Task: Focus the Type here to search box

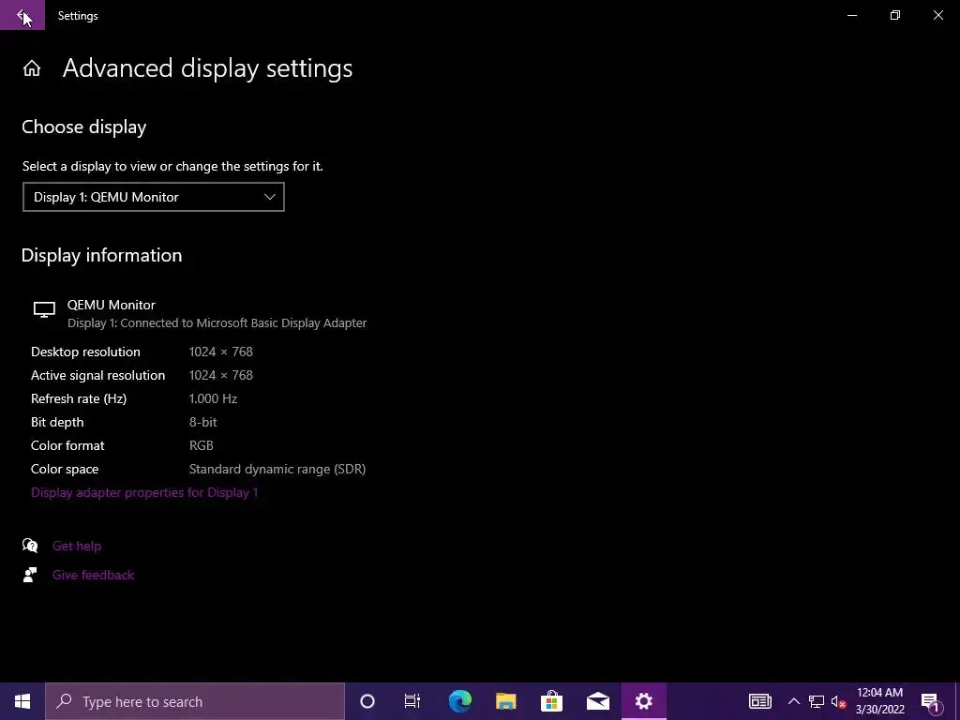Action: click(195, 701)
